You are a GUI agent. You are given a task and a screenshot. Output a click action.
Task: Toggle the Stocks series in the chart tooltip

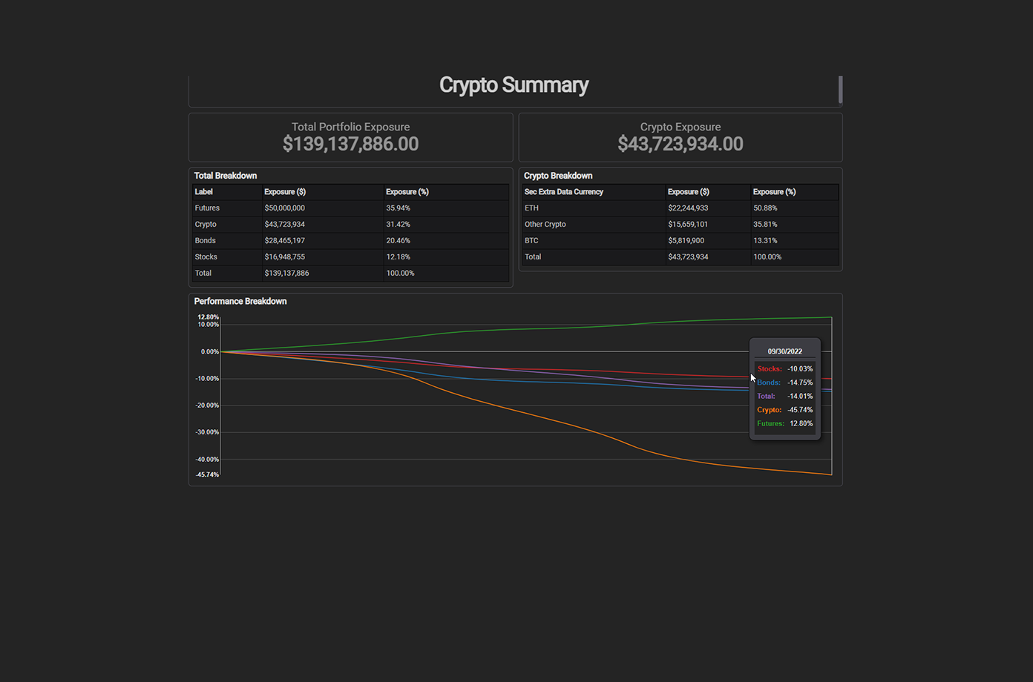coord(770,368)
